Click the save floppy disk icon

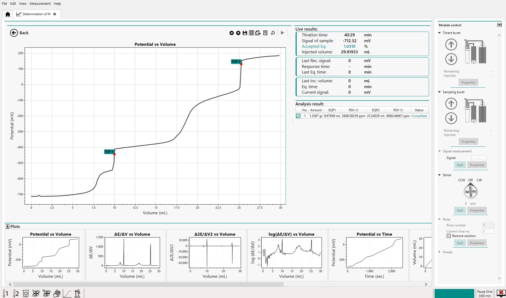pyautogui.click(x=245, y=33)
